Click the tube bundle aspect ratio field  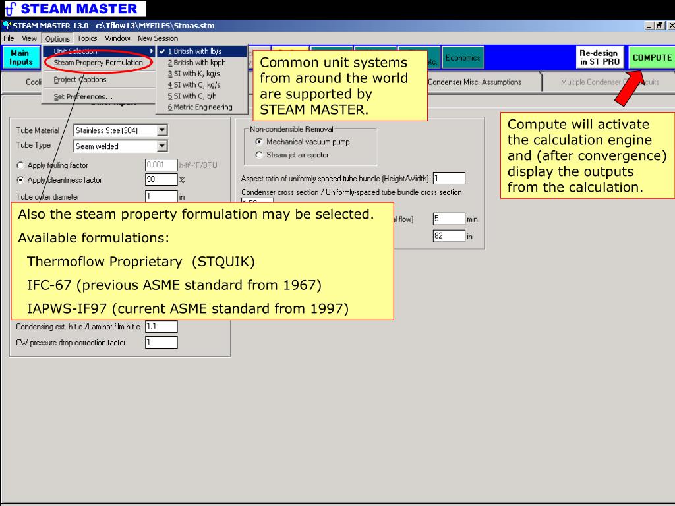click(x=449, y=178)
